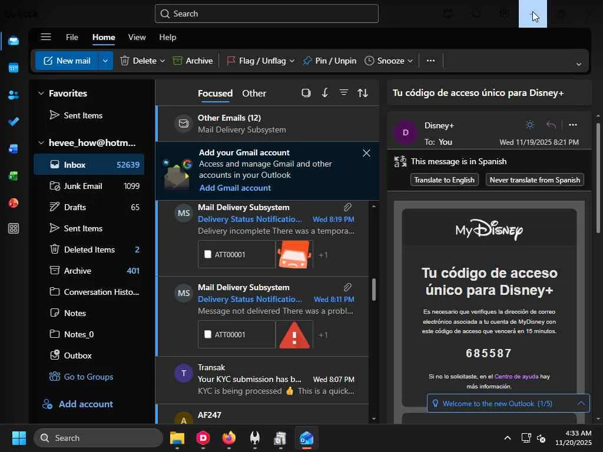The width and height of the screenshot is (603, 452).
Task: Click the New mail button
Action: click(67, 61)
